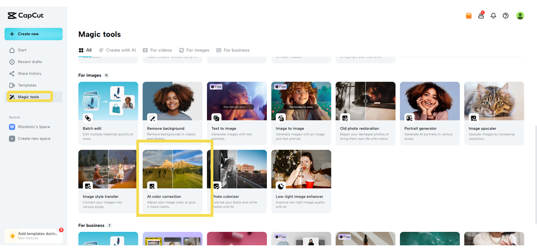Click the Batch edit card's tool icon
The image size is (537, 252).
[x=88, y=118]
